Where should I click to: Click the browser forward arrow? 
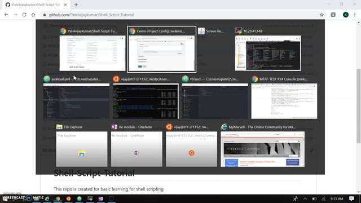15,15
